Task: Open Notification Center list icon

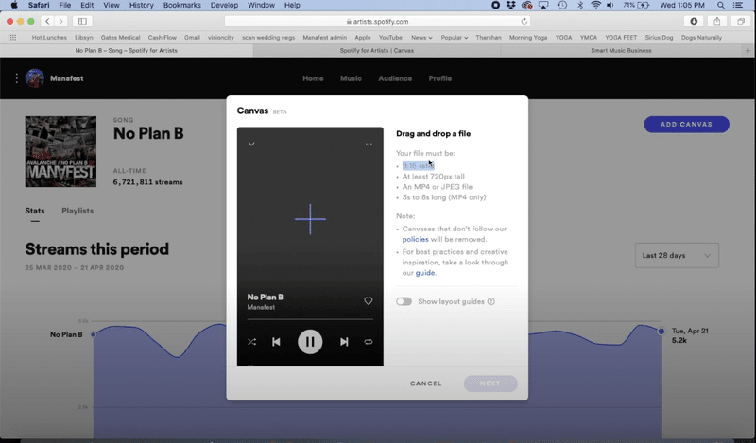Action: (738, 6)
